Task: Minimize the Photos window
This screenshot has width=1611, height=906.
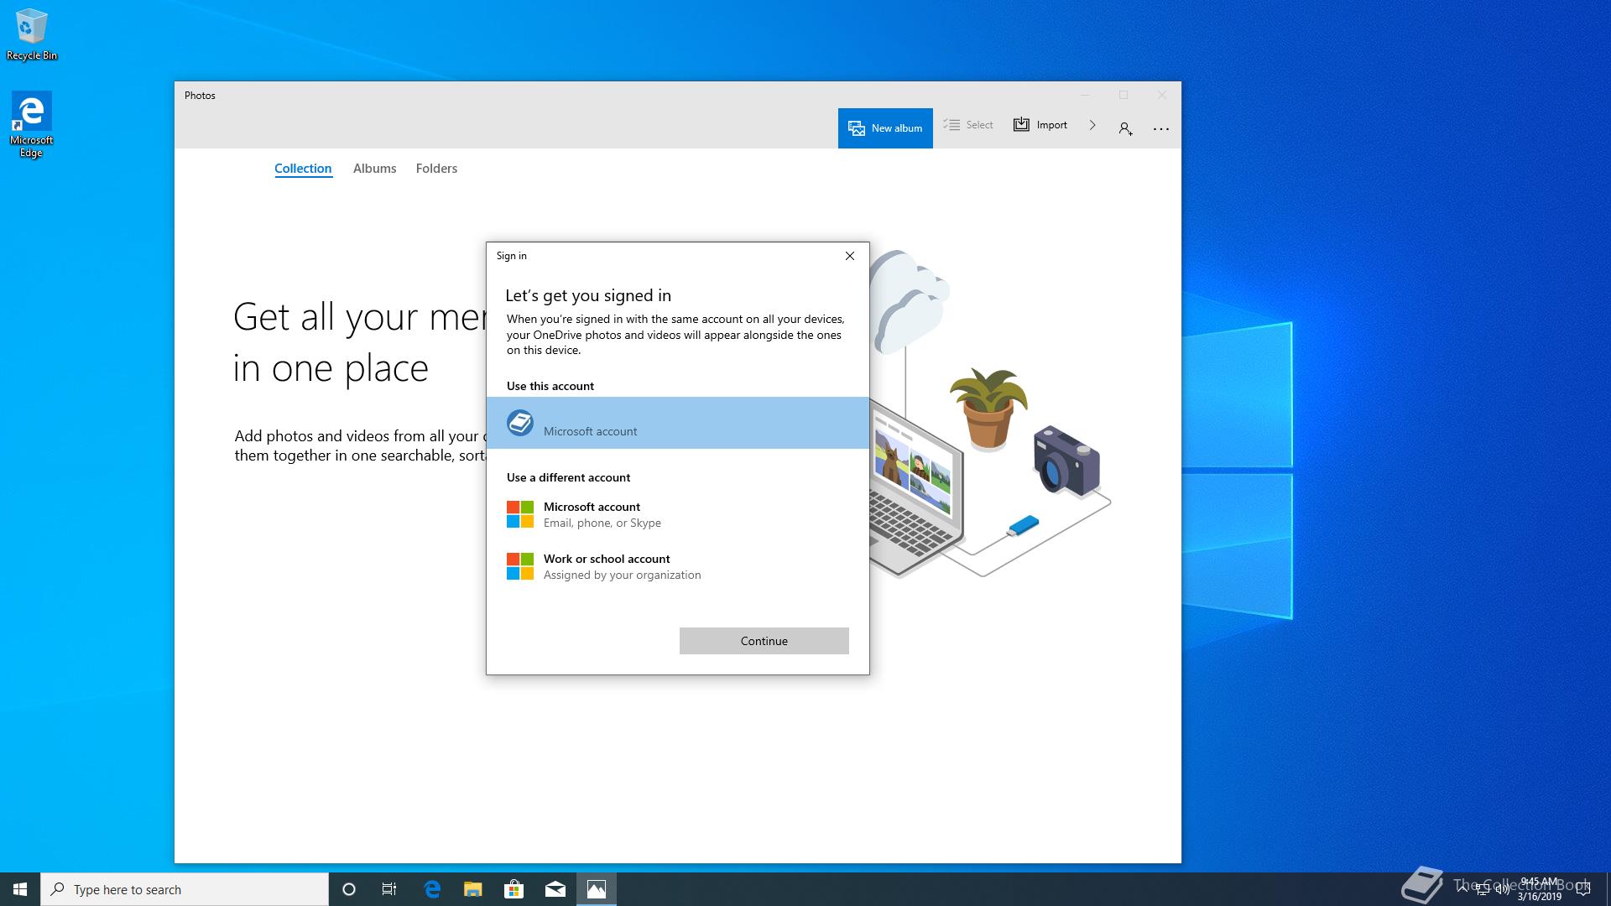Action: [1085, 95]
